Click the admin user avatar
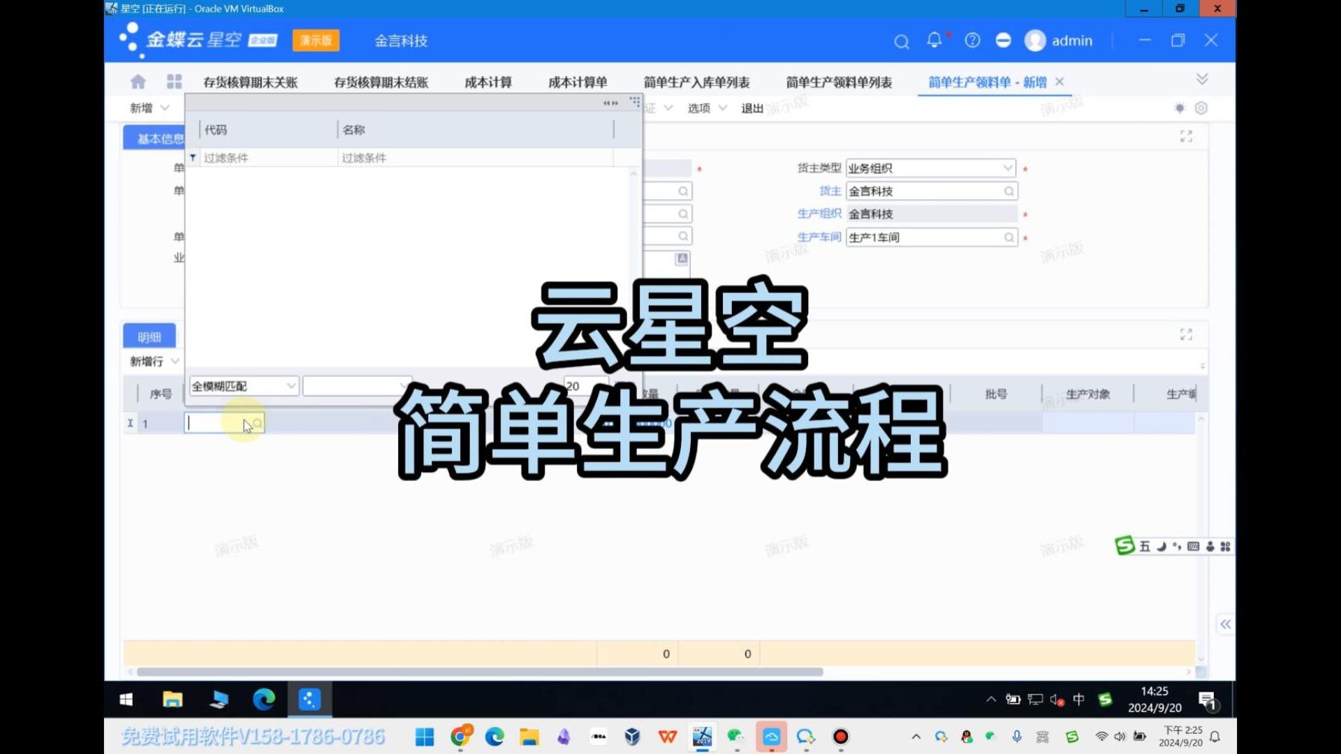The width and height of the screenshot is (1341, 754). [x=1034, y=40]
